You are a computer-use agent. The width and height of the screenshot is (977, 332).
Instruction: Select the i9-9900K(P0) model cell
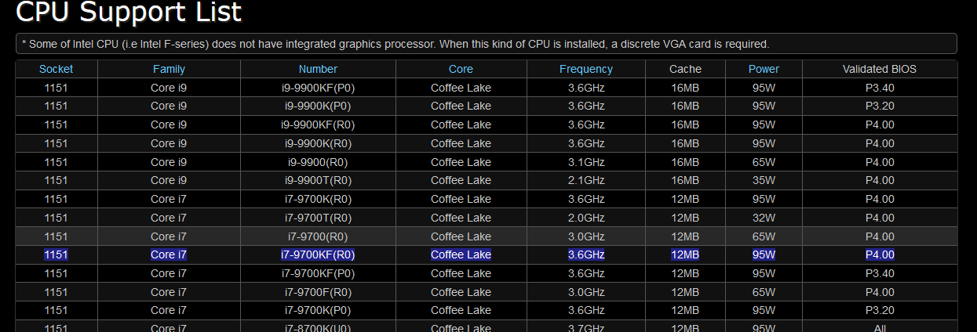[318, 106]
